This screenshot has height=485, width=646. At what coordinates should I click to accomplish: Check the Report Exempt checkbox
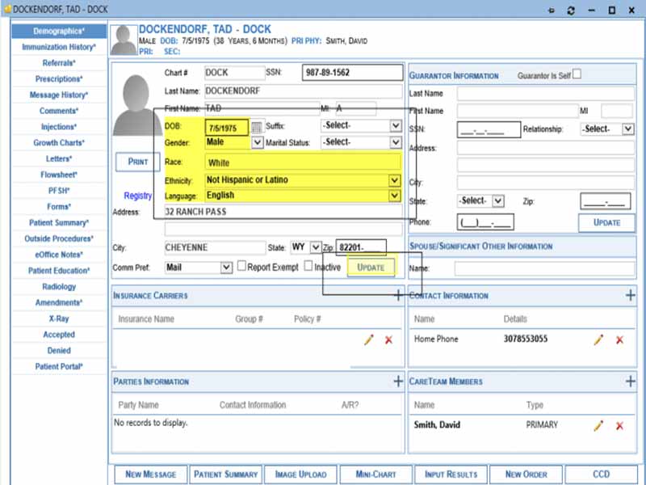pos(240,267)
